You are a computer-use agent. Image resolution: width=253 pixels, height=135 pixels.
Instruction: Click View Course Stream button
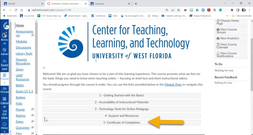[231, 31]
